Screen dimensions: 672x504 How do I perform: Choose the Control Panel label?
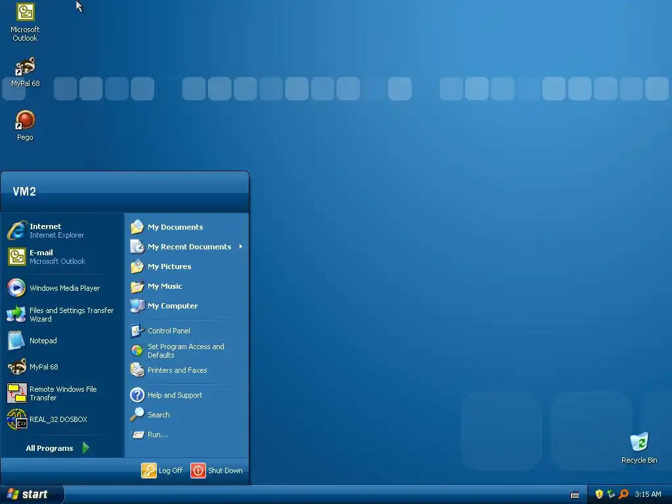(x=169, y=331)
